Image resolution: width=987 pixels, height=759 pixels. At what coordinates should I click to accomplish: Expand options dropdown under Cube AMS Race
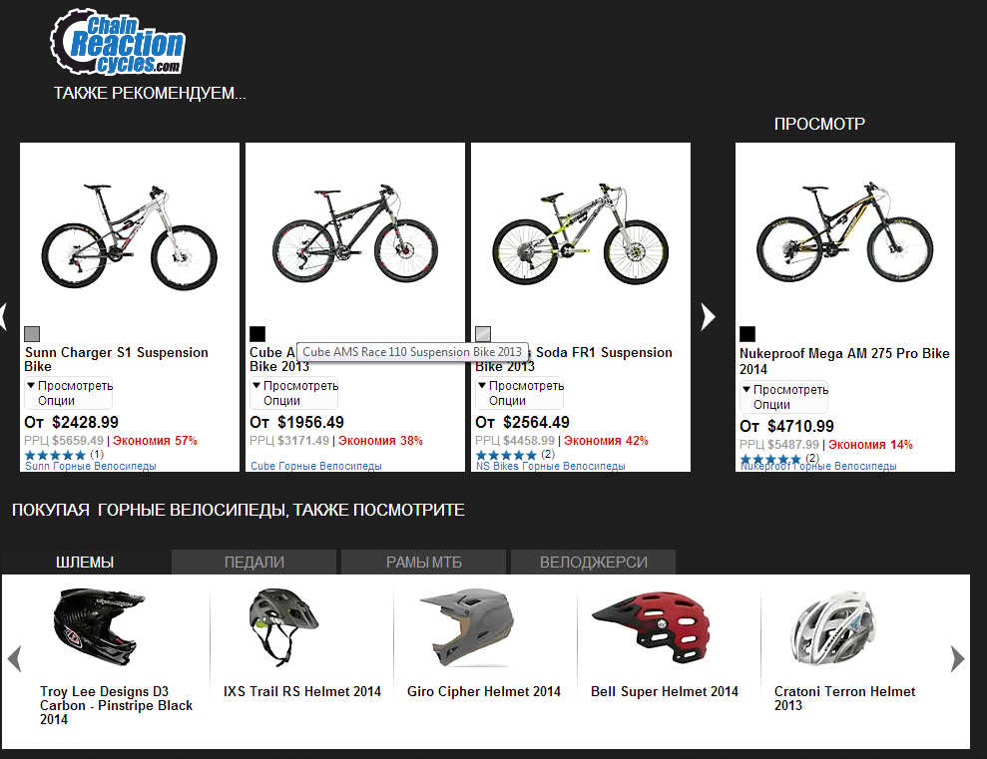pos(294,393)
